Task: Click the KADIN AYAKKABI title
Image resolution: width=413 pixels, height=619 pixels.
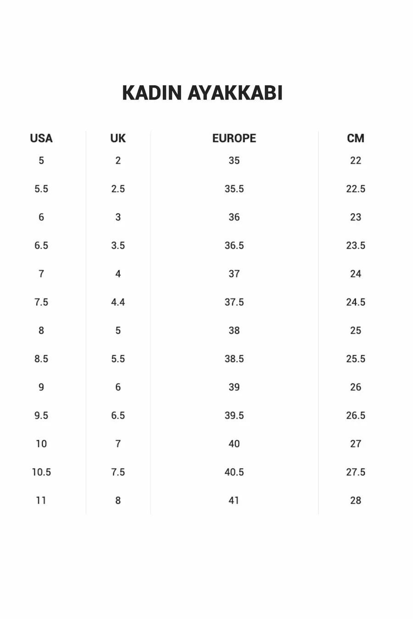Action: click(202, 93)
